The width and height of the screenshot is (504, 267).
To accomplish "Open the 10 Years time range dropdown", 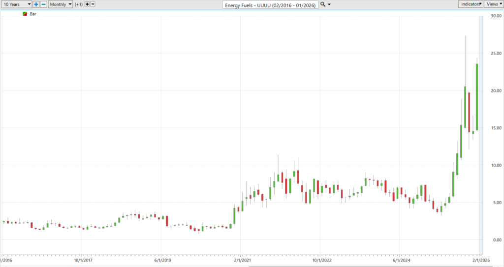I will coord(16,4).
